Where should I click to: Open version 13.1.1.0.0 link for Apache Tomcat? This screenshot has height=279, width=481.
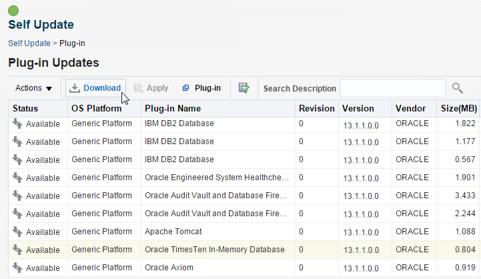click(x=360, y=232)
